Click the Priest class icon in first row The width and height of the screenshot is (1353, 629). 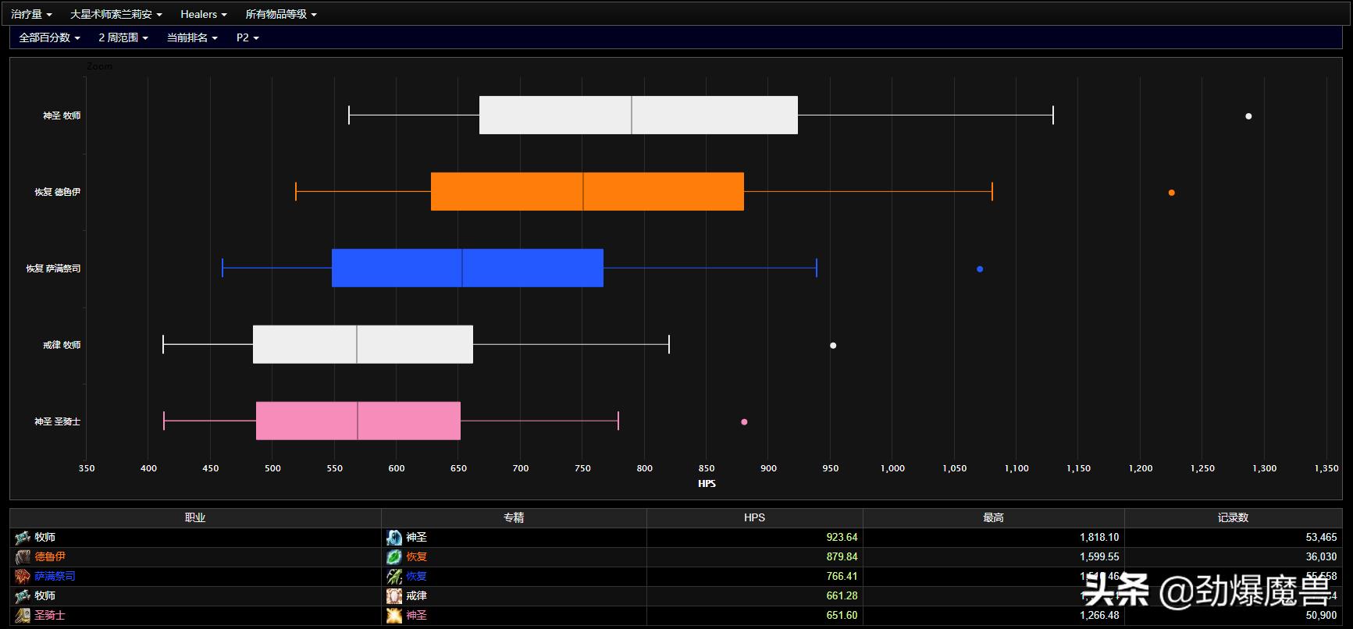click(23, 538)
